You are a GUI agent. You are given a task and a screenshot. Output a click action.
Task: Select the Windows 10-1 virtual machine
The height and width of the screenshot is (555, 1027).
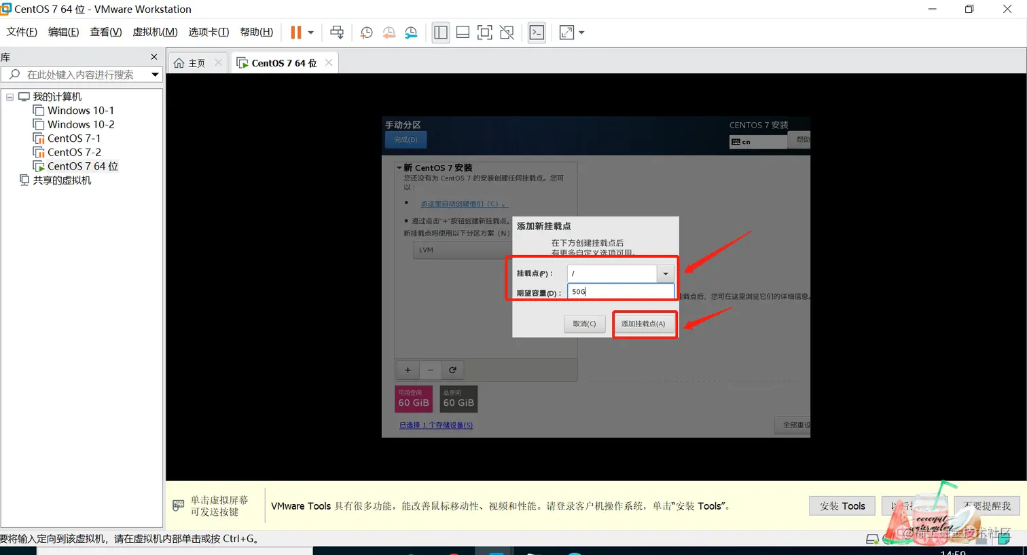tap(80, 111)
